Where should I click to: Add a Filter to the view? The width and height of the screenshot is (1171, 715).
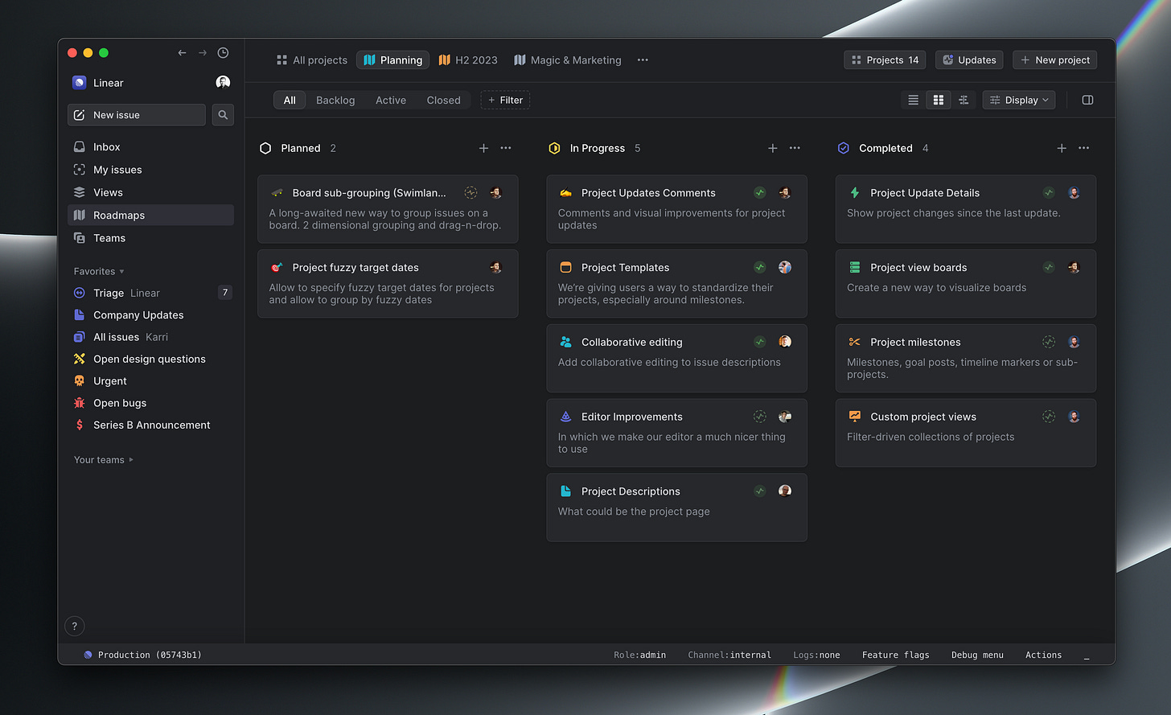(505, 101)
